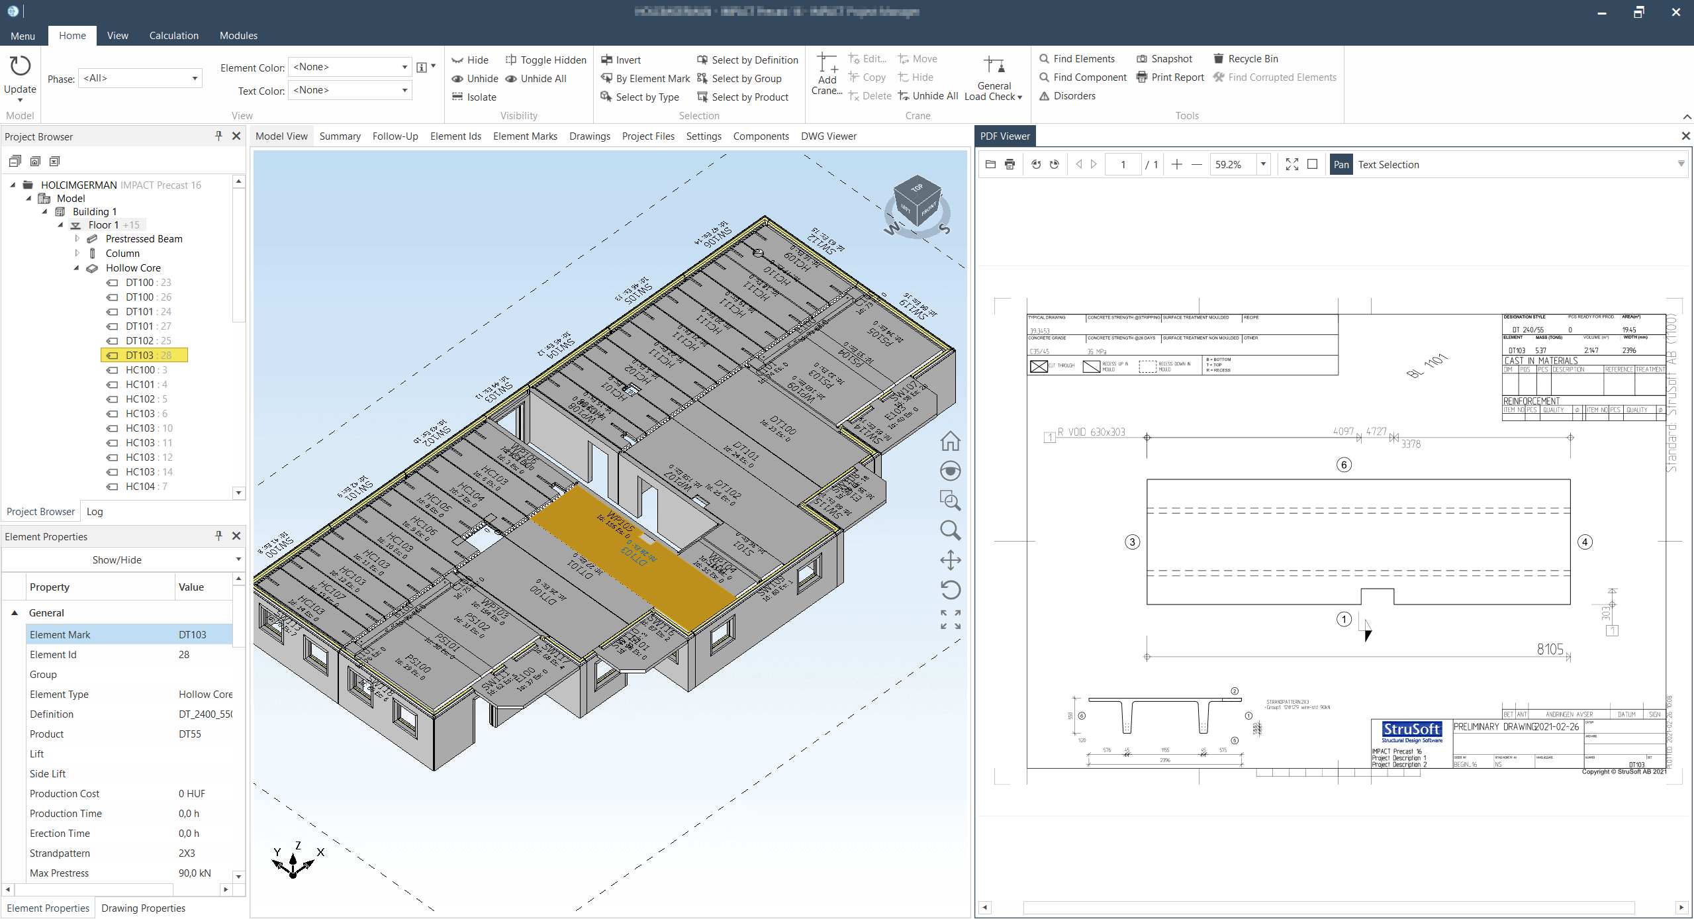Open the Log tab
1694x919 pixels.
[x=95, y=512]
